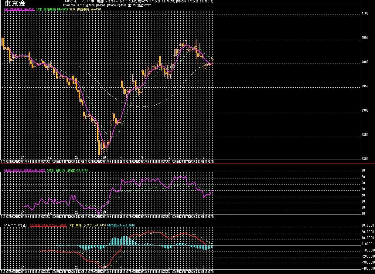This screenshot has width=375, height=274.
Task: Click the 60 label on the RSI axis
Action: click(x=363, y=183)
